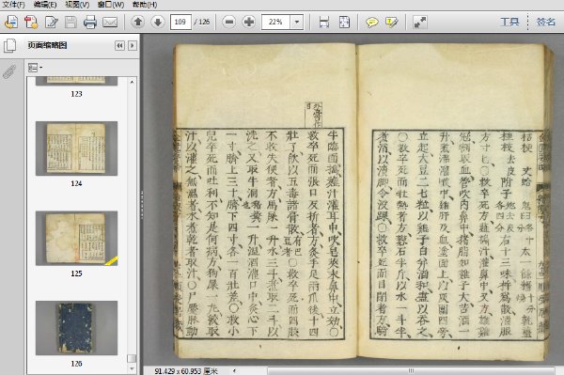Open the page thumbnails panel icon

tap(9, 46)
